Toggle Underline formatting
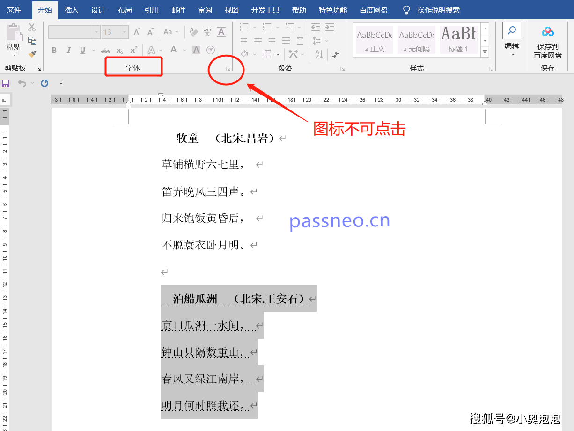The width and height of the screenshot is (574, 431). pyautogui.click(x=82, y=50)
